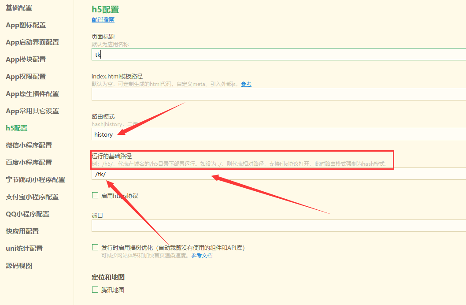
Task: Open App启动界面配置 settings
Action: pos(32,42)
